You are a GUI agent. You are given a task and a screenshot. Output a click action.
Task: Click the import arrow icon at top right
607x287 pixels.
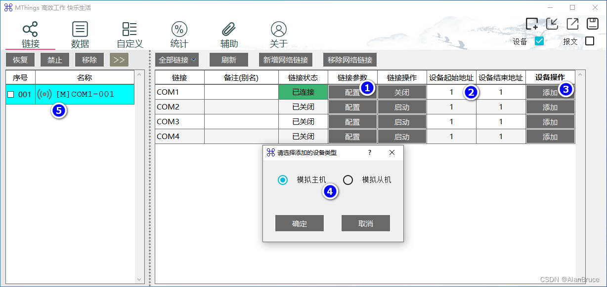pyautogui.click(x=552, y=24)
